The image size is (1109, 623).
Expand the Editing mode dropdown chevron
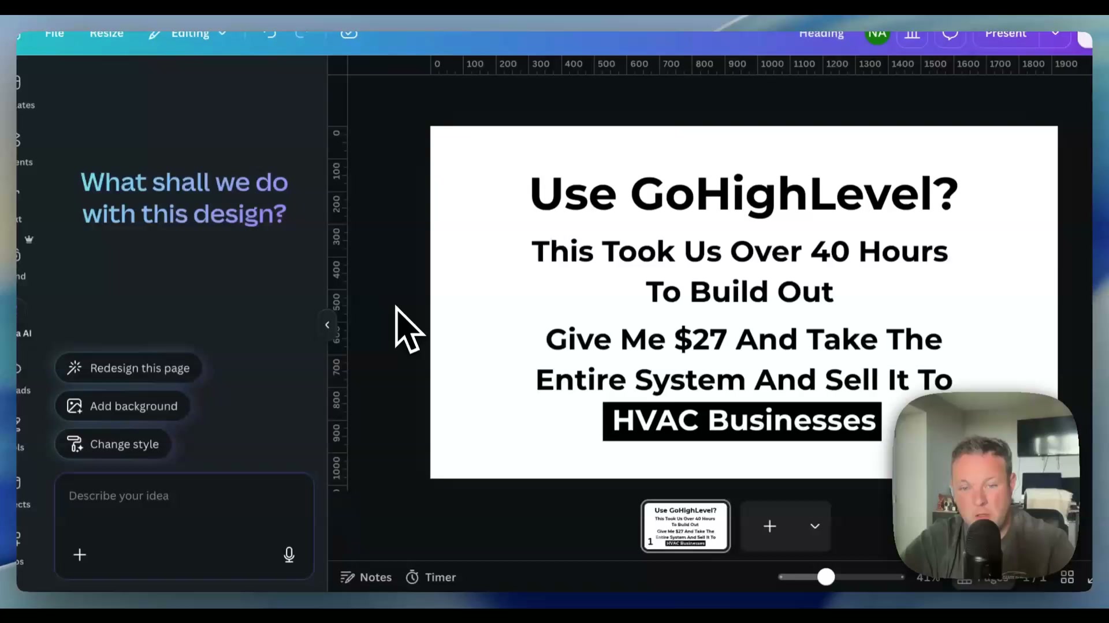coord(222,34)
